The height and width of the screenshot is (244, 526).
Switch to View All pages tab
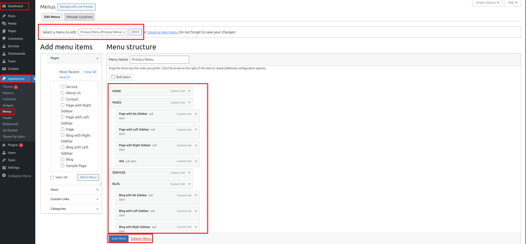click(90, 72)
